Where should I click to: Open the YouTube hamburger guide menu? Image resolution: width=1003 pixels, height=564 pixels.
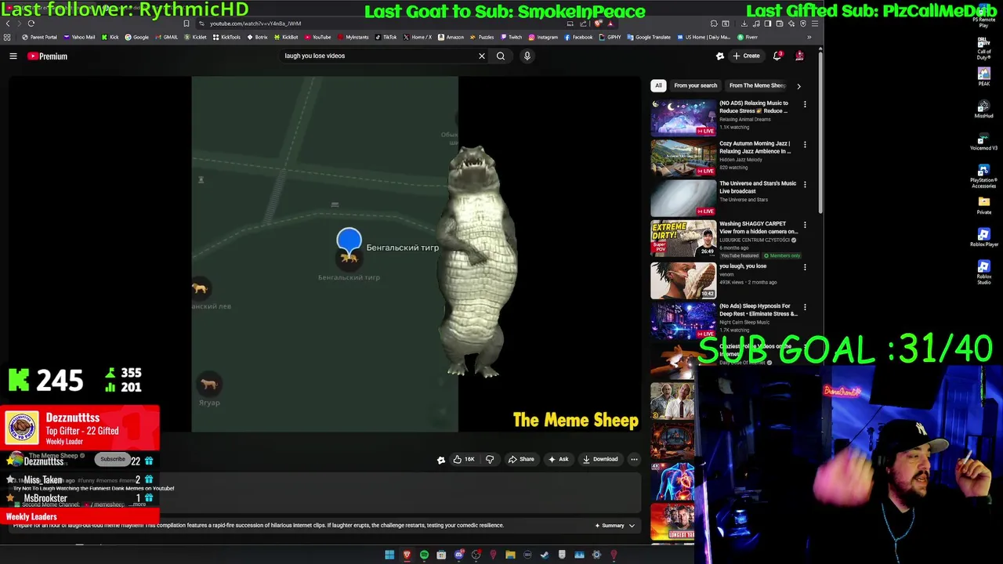pyautogui.click(x=13, y=56)
